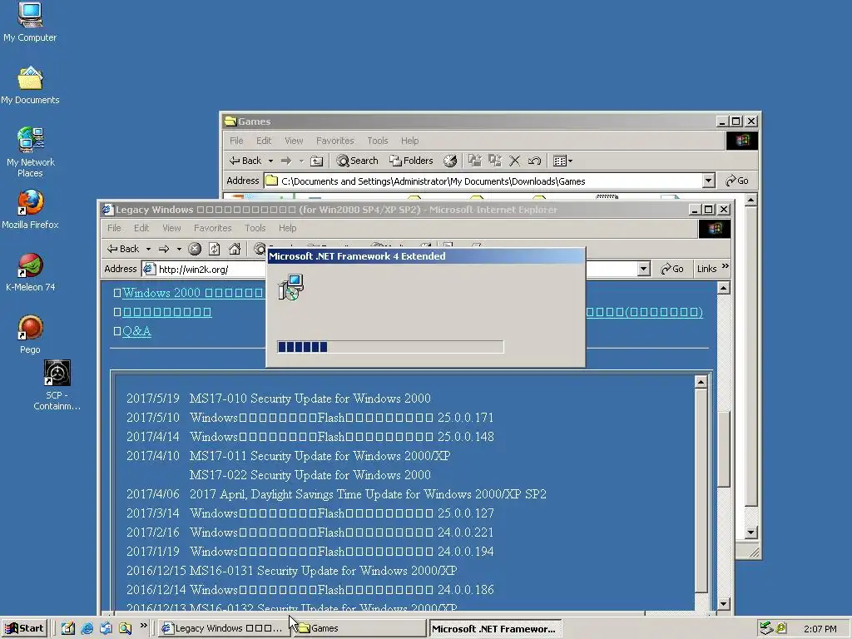Open Help menu in Internet Explorer

click(x=287, y=228)
